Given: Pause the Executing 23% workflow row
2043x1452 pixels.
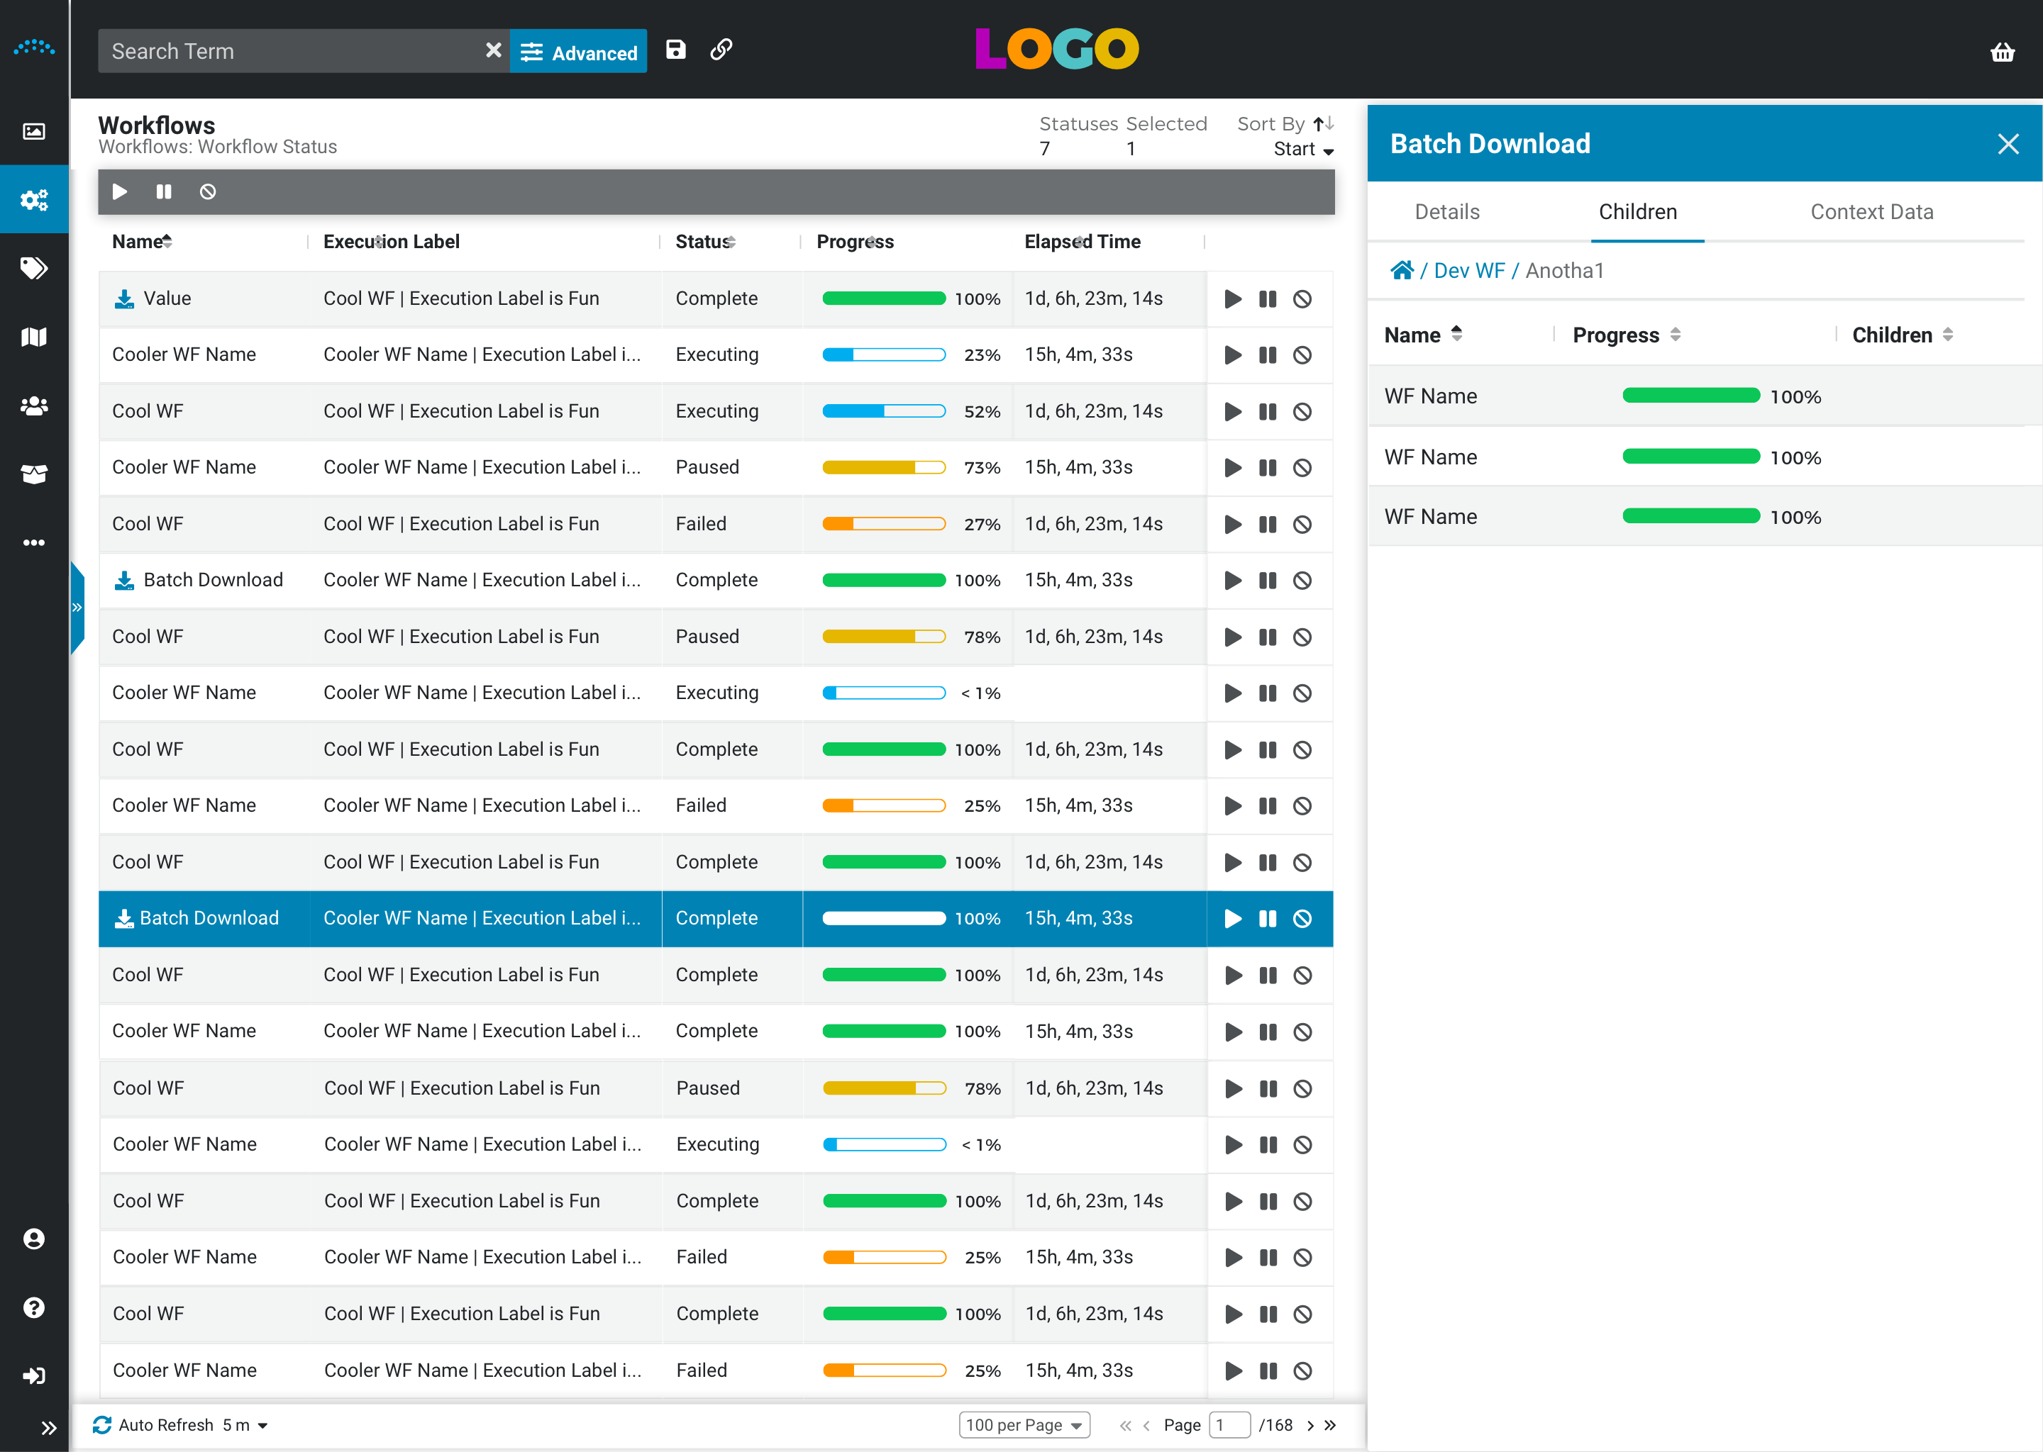Looking at the screenshot, I should (x=1268, y=355).
